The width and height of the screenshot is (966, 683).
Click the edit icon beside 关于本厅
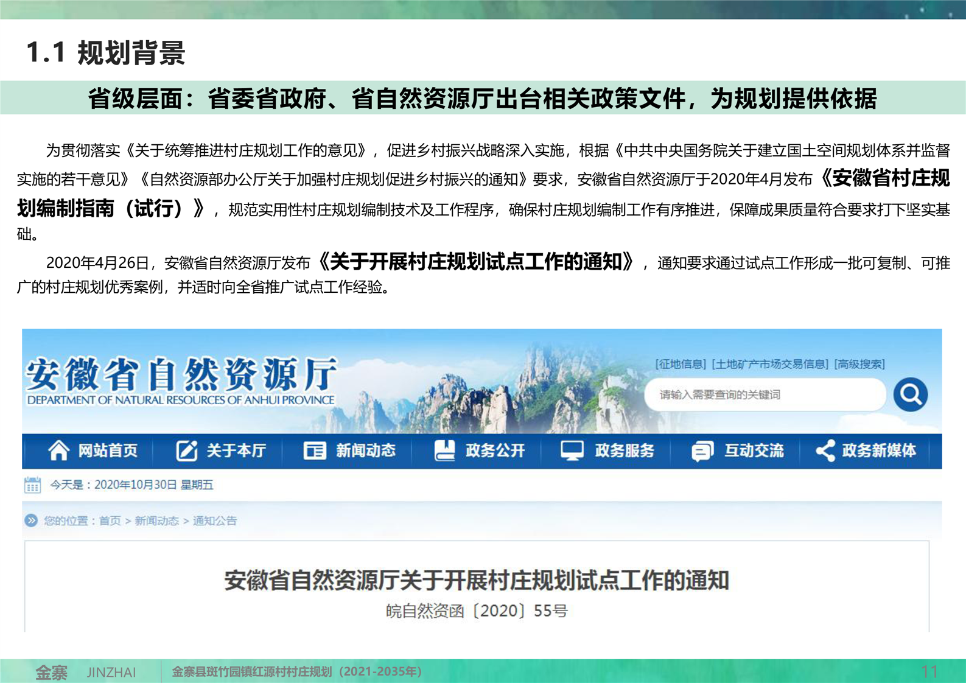(x=187, y=450)
